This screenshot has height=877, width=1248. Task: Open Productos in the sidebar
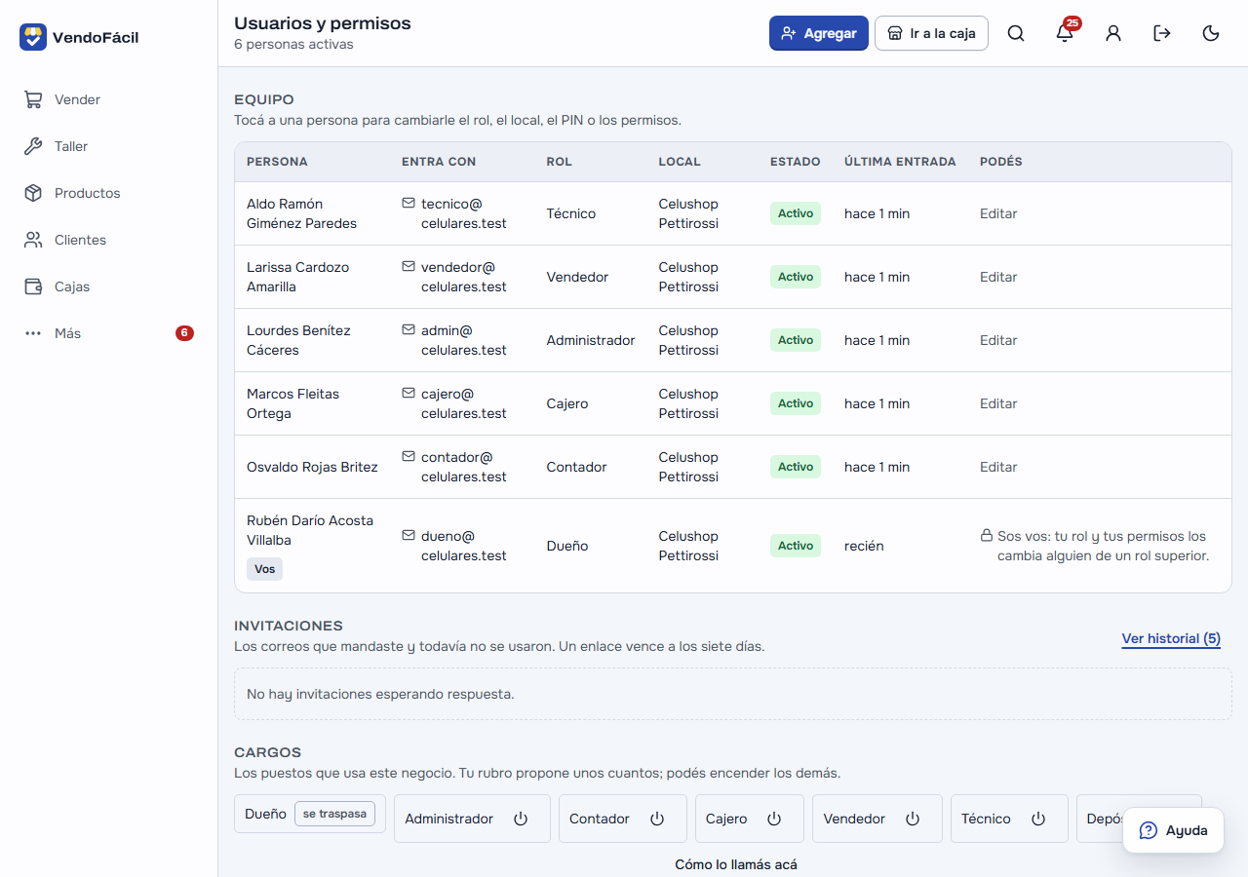click(108, 193)
